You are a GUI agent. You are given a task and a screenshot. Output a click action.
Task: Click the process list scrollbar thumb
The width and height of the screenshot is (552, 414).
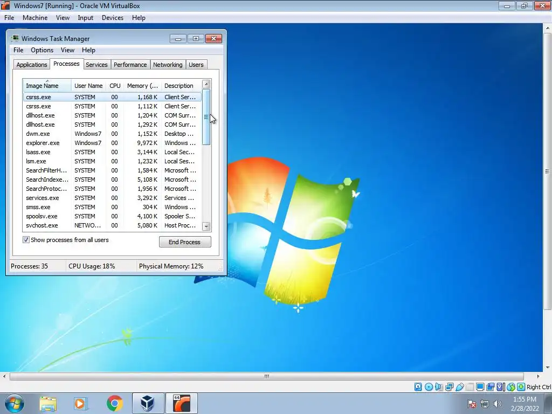pos(206,117)
